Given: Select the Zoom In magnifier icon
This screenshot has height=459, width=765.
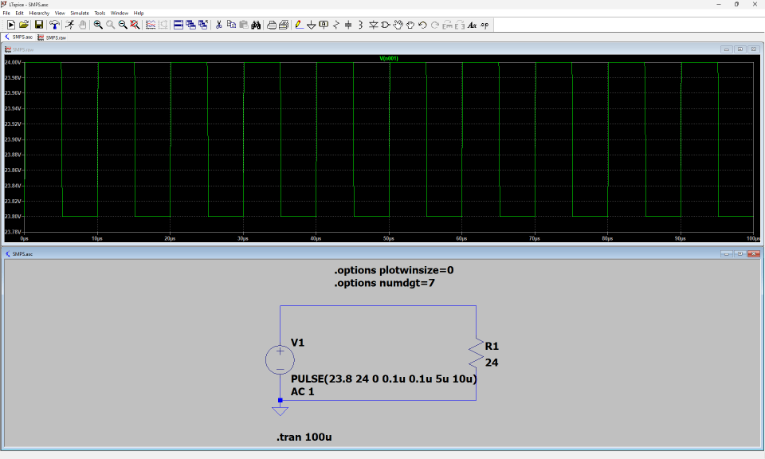Looking at the screenshot, I should [x=98, y=25].
